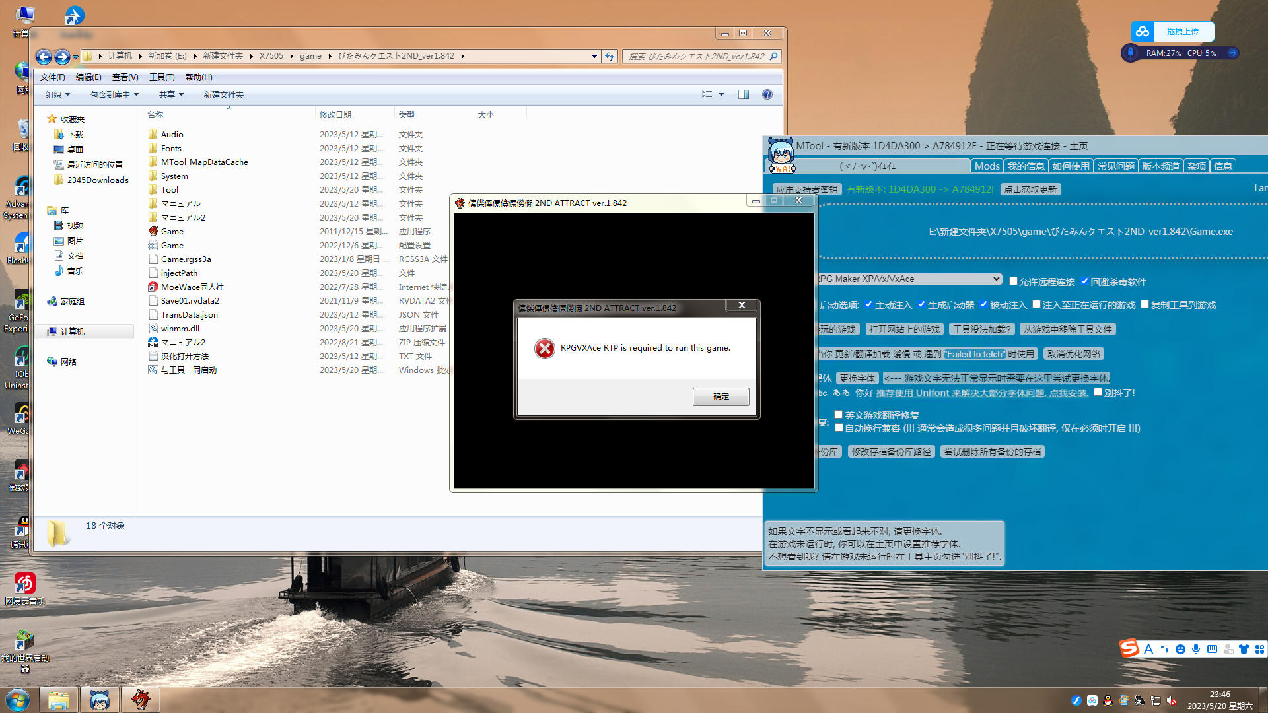The image size is (1268, 713).
Task: Click the Explorer forward navigation arrow
Action: (x=62, y=57)
